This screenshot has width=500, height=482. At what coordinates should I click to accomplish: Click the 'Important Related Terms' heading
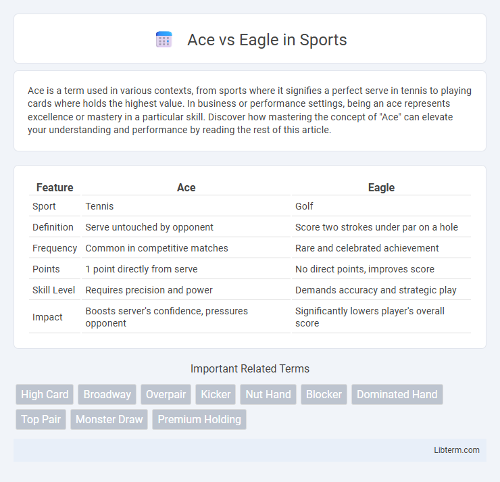click(x=250, y=368)
